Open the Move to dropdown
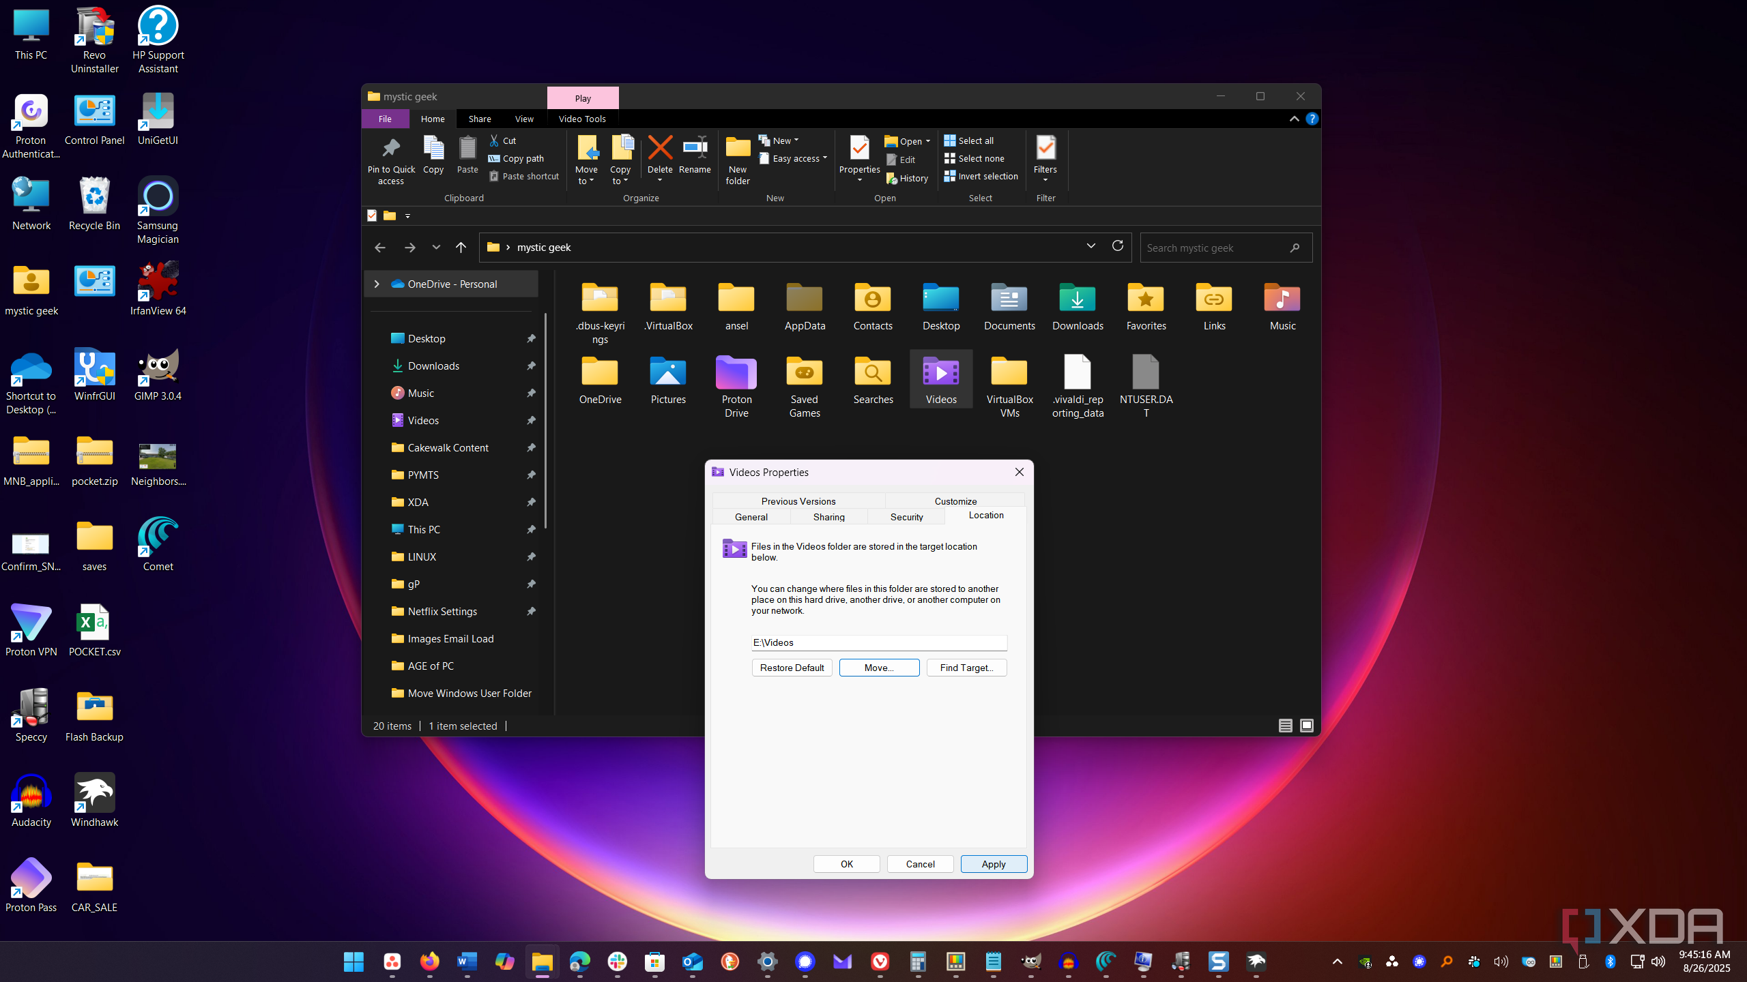Viewport: 1747px width, 982px height. (x=586, y=175)
